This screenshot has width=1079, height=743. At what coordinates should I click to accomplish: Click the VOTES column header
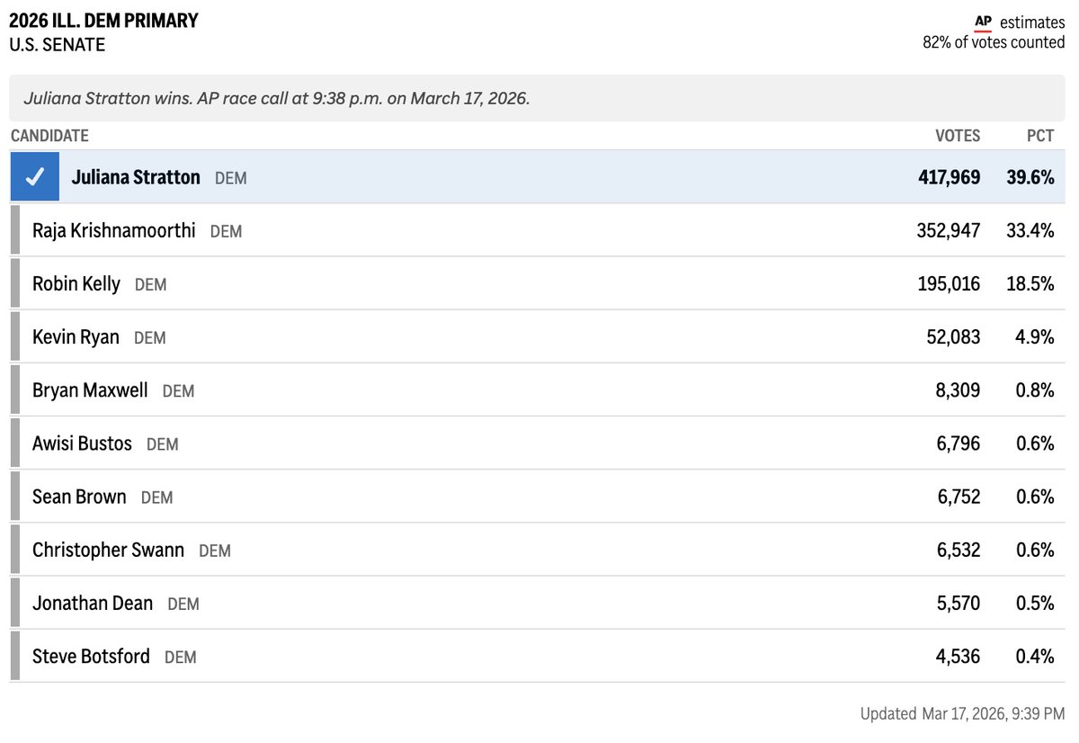958,136
